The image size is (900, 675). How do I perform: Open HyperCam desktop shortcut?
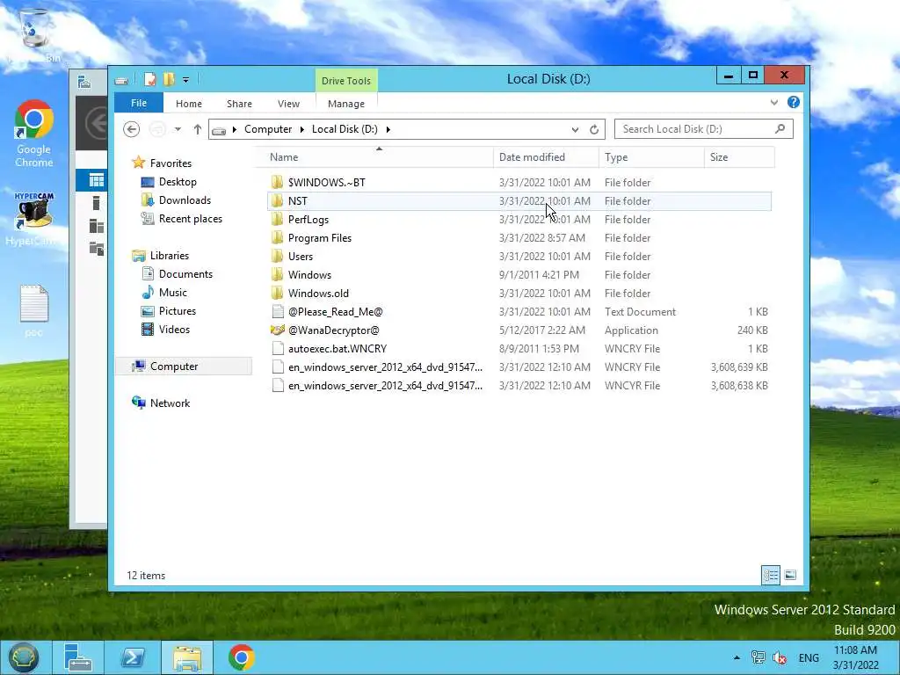[34, 219]
